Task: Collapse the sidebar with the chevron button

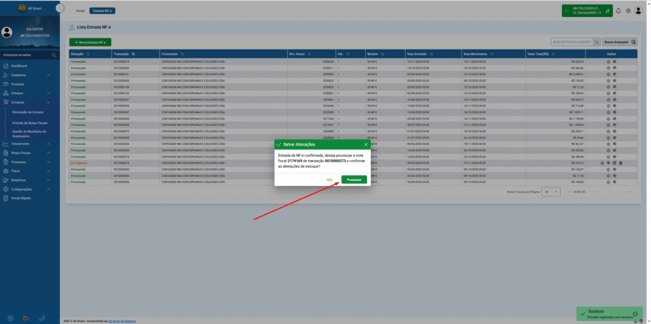Action: (x=60, y=8)
